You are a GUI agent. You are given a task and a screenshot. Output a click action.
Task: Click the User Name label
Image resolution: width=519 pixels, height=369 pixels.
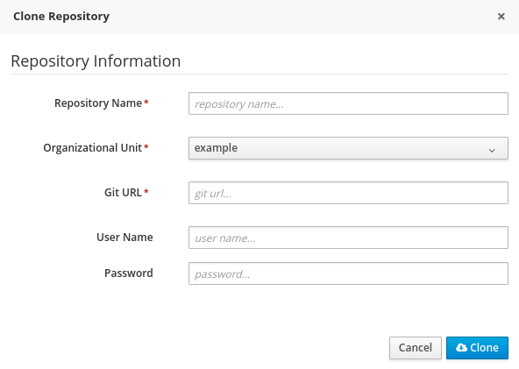[124, 238]
